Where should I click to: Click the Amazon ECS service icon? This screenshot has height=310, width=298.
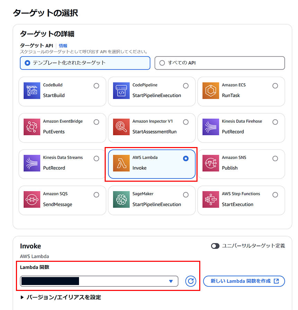(x=211, y=91)
